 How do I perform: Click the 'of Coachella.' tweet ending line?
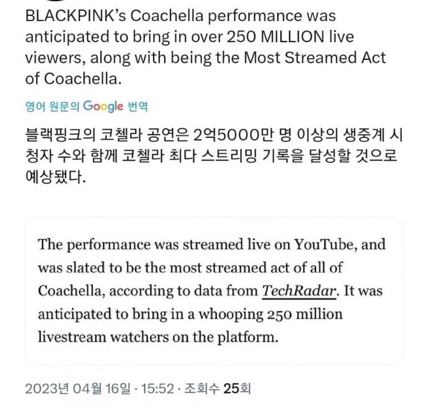74,79
